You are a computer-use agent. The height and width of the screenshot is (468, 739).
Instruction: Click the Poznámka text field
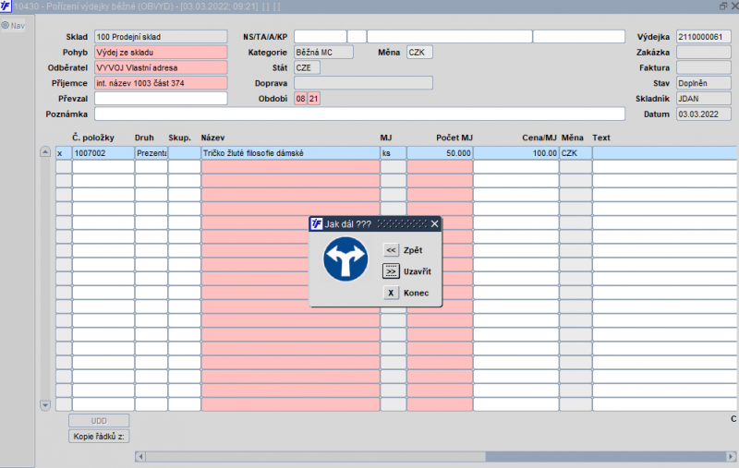point(359,114)
